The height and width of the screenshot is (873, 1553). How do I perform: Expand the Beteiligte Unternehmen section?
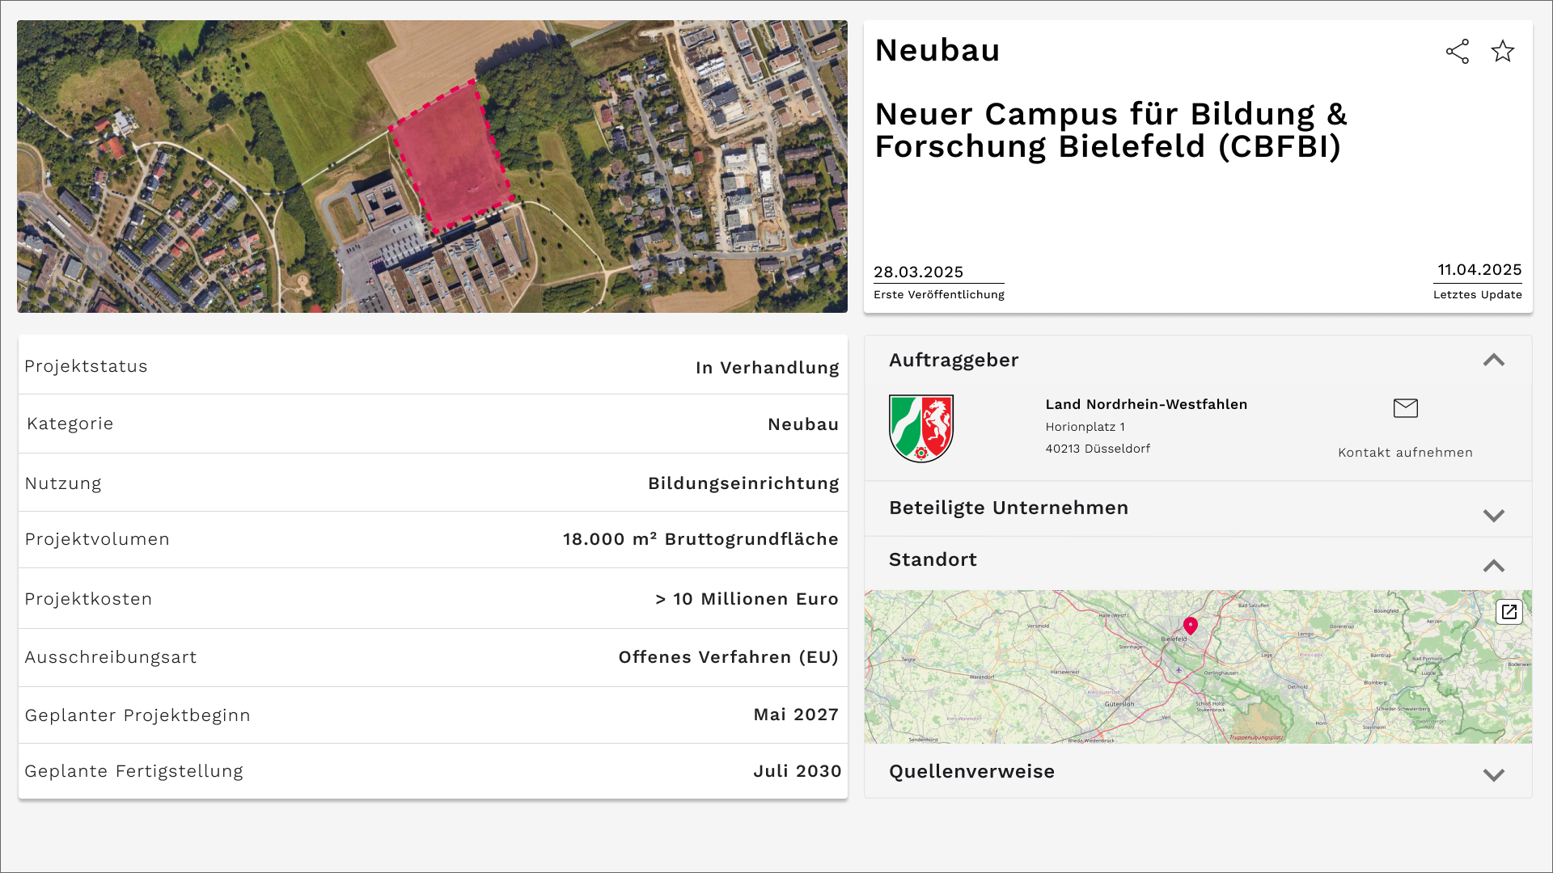click(1493, 515)
